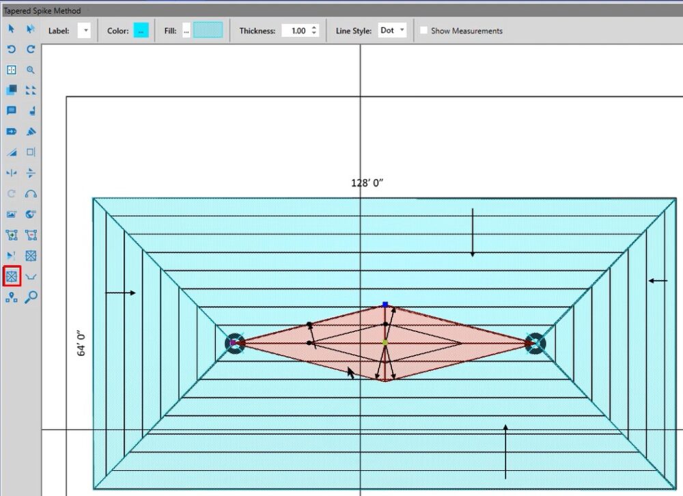Click the headphone-shaped arc tool icon
683x496 pixels.
tap(31, 194)
